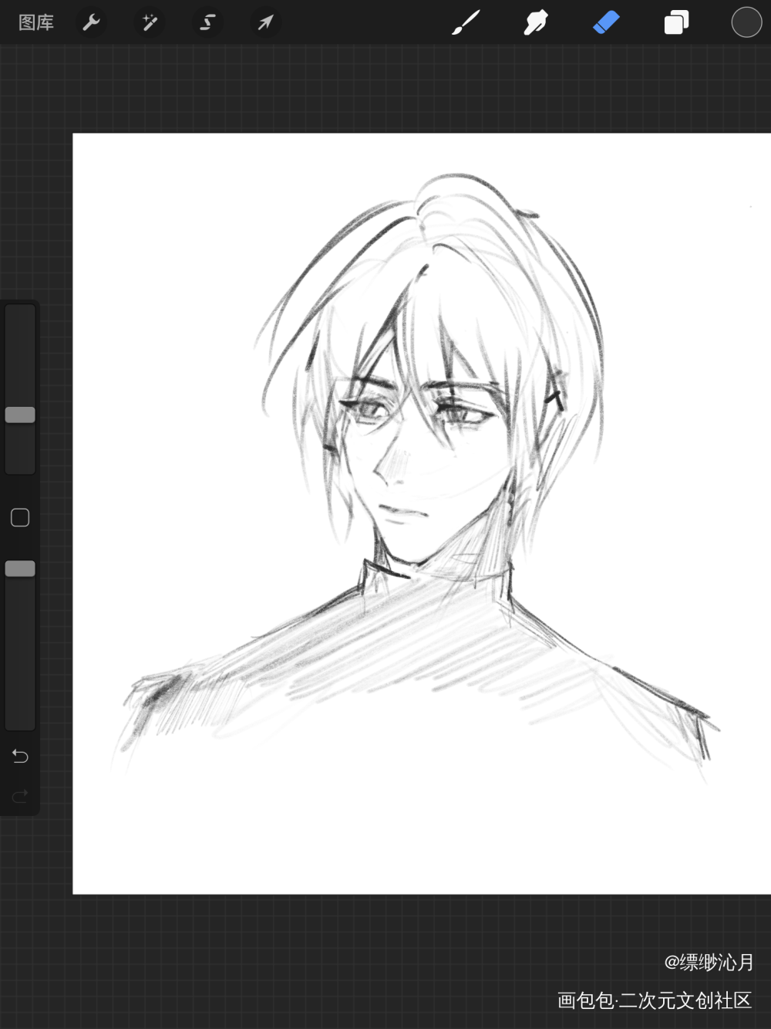Open the 图库 gallery
The image size is (771, 1029).
(36, 22)
